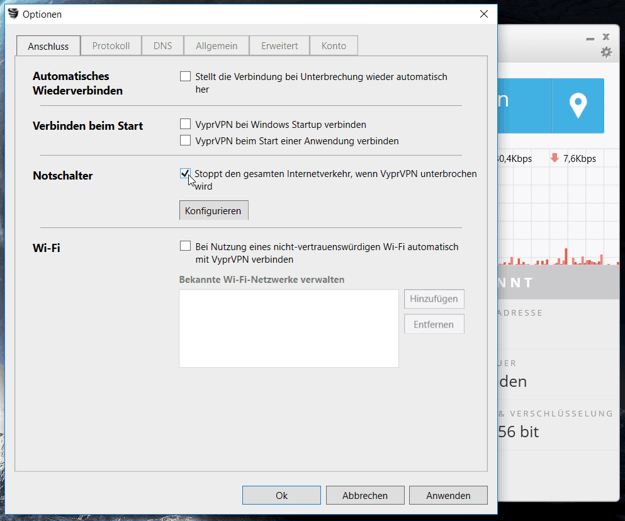Click the Entfernen Wi-Fi button
Screen dimensions: 625x521
point(434,324)
